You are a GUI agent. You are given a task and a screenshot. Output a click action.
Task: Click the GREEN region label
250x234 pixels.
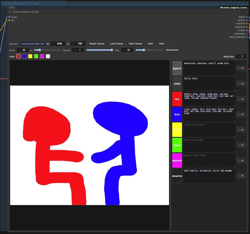177,145
